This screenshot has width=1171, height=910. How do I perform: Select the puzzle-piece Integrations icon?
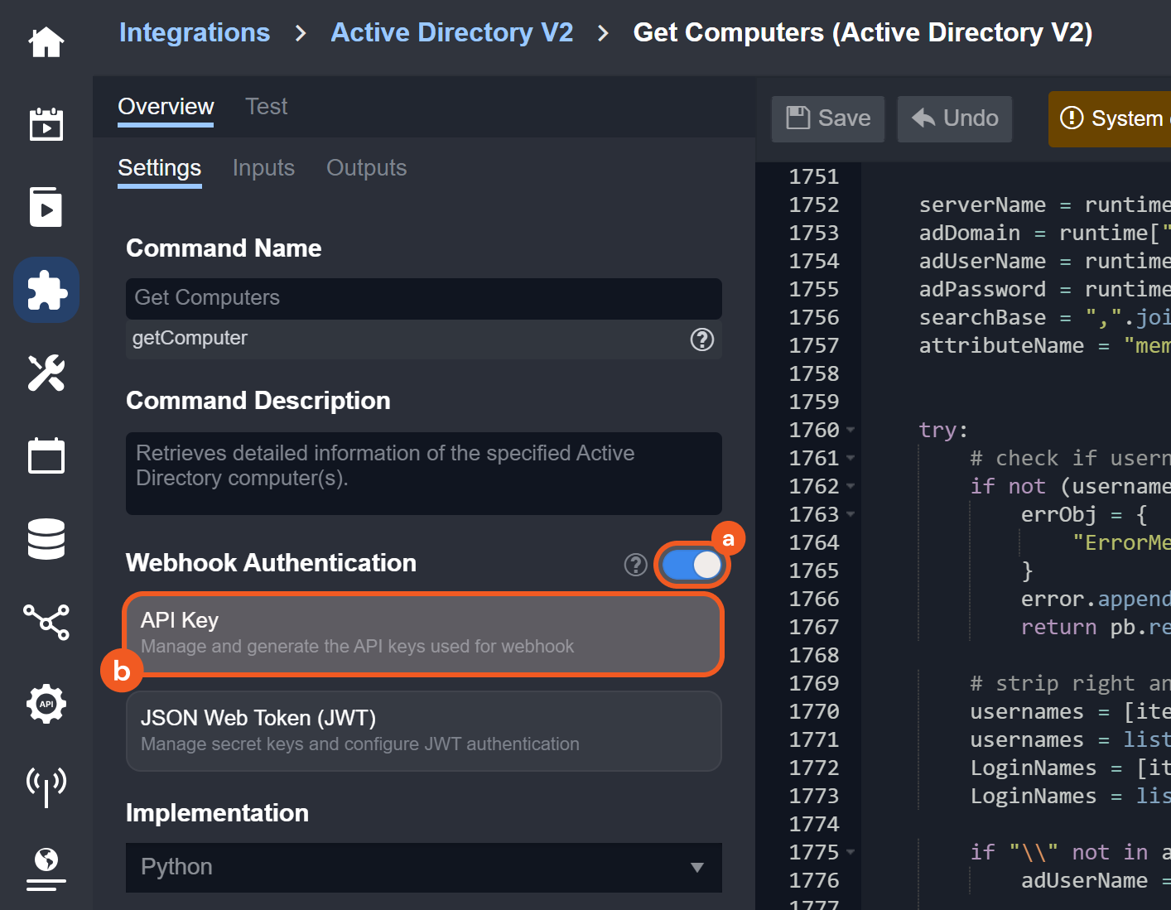46,290
